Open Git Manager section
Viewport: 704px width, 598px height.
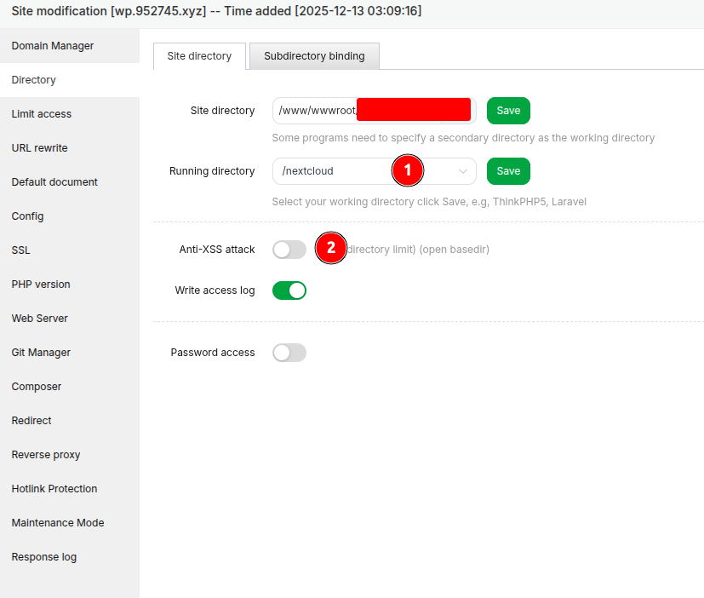[41, 353]
